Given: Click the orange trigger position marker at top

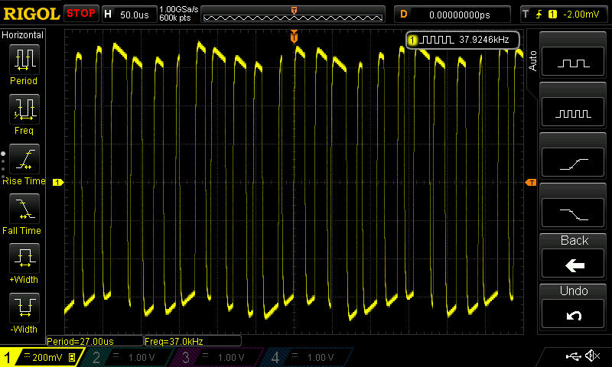Looking at the screenshot, I should click(294, 37).
